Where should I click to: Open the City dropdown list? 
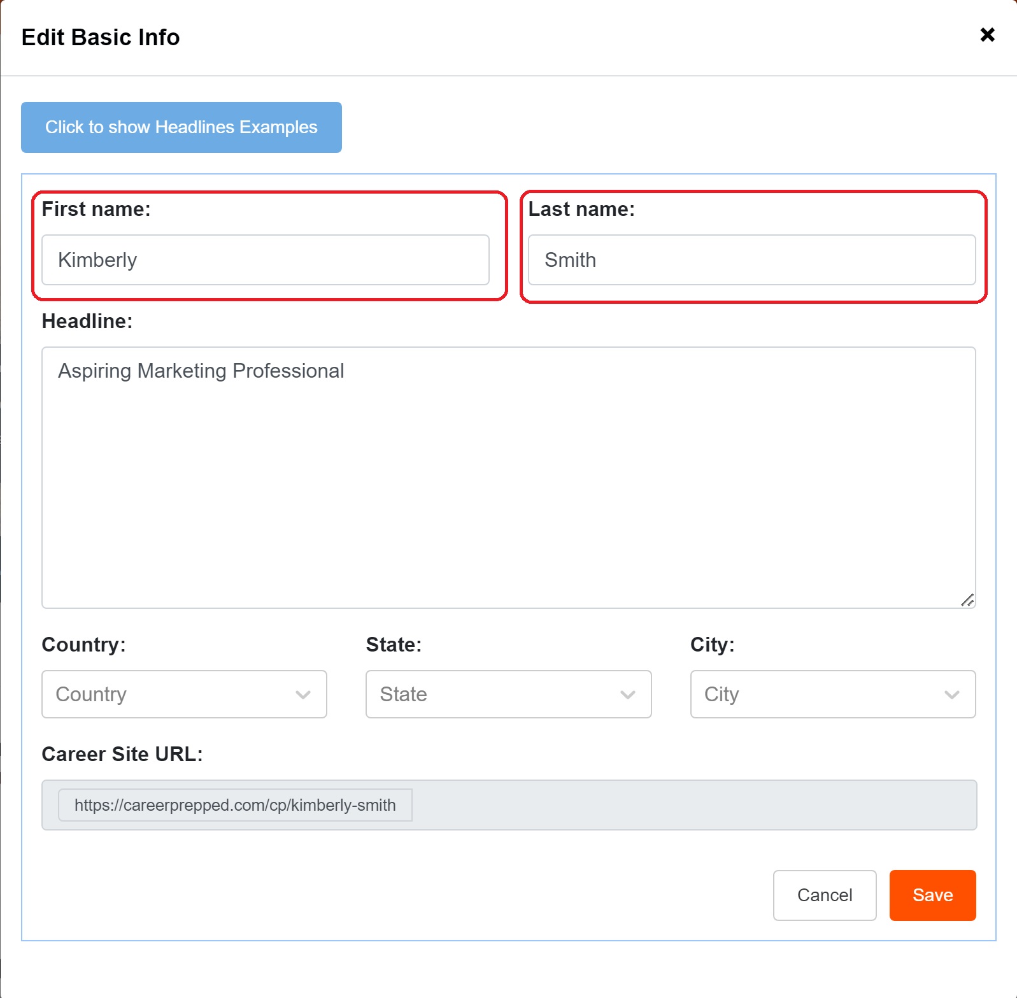click(x=832, y=694)
